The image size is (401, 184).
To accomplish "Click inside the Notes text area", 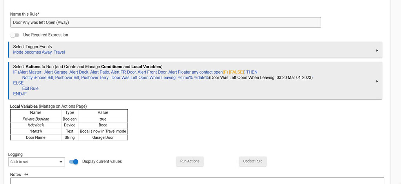I will click(196, 181).
